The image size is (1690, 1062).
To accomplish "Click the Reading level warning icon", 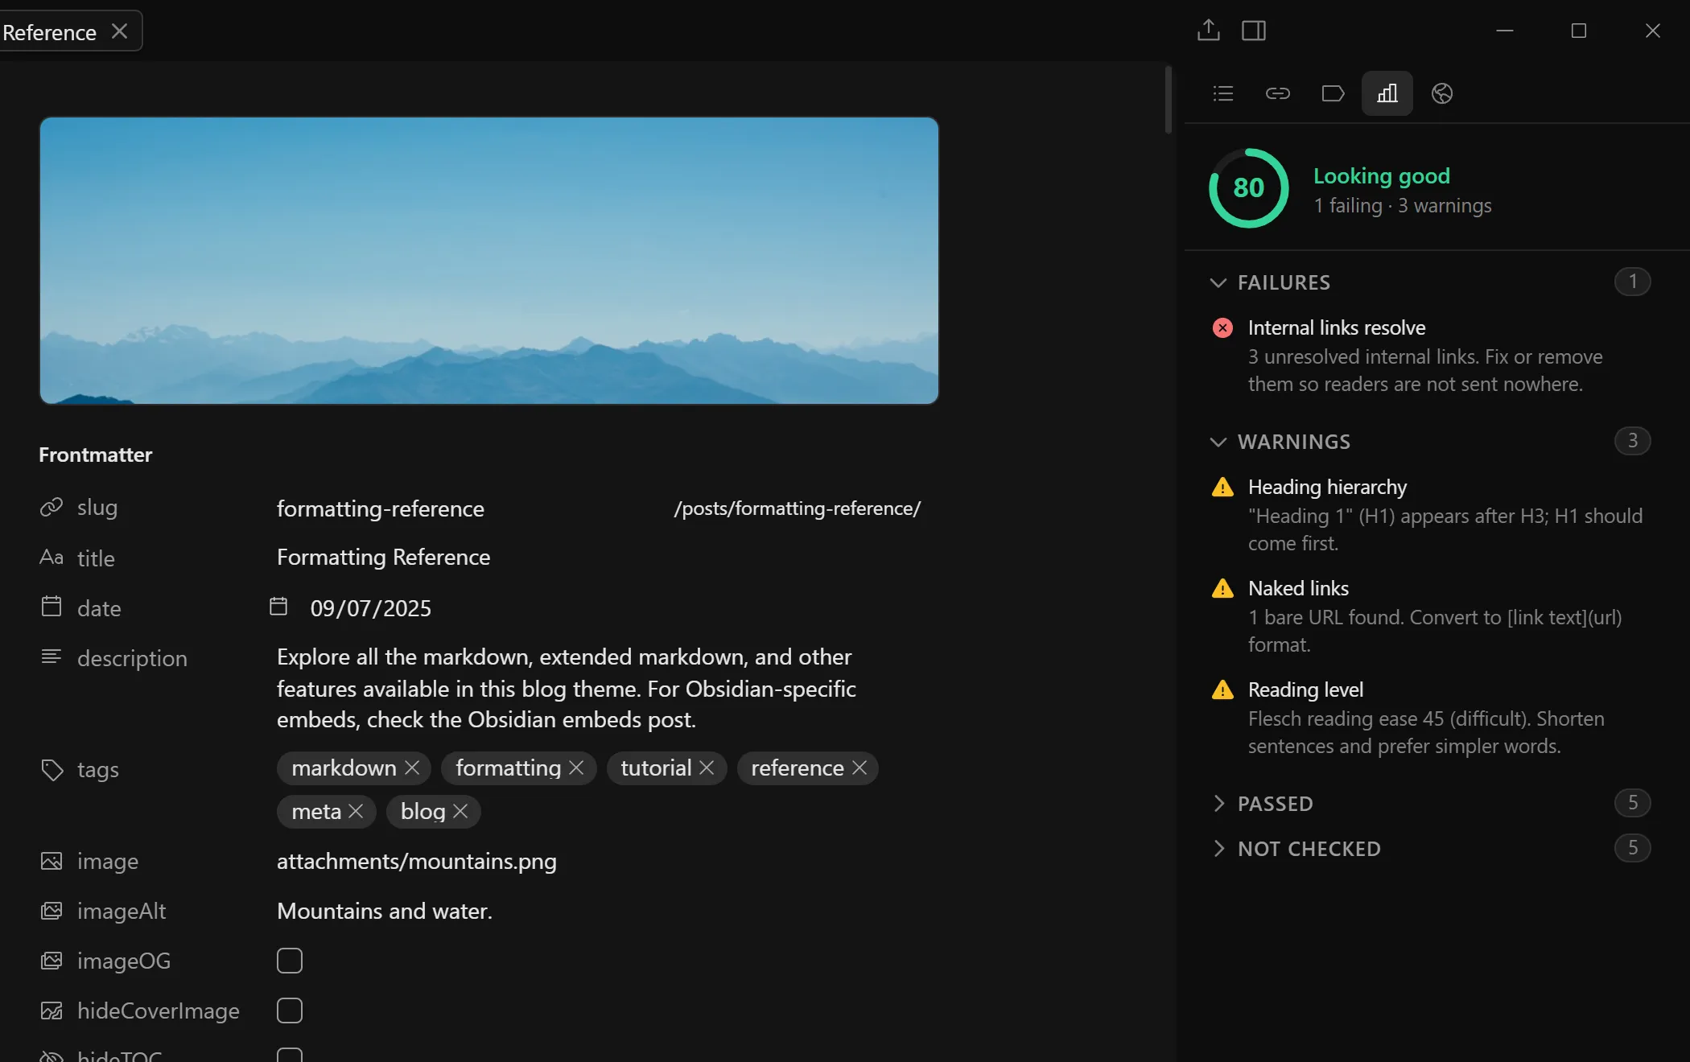I will 1222,690.
